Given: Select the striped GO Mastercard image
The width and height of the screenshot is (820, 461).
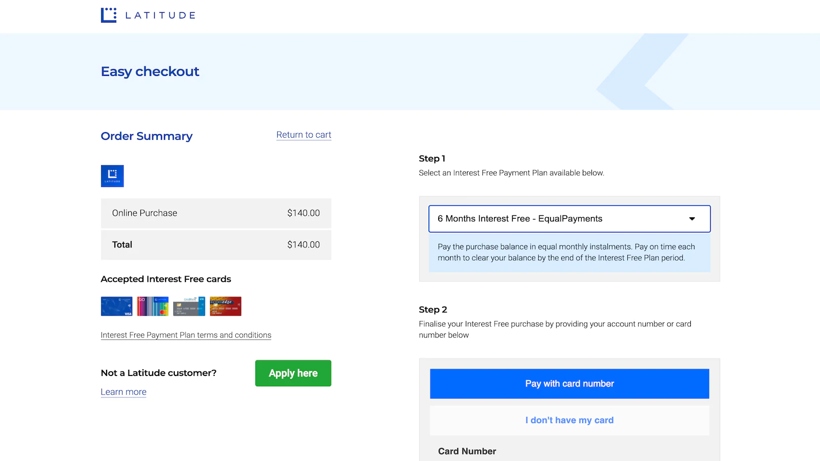Looking at the screenshot, I should (153, 306).
